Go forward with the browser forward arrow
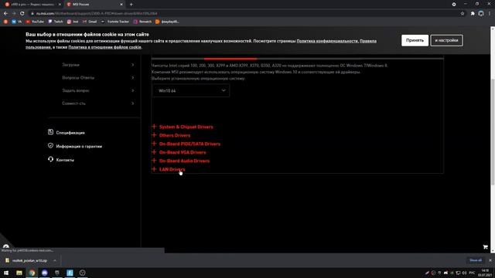 14,14
